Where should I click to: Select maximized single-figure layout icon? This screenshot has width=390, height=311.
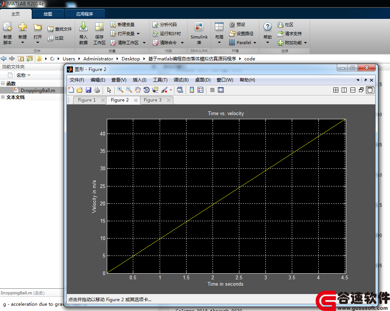click(370, 90)
